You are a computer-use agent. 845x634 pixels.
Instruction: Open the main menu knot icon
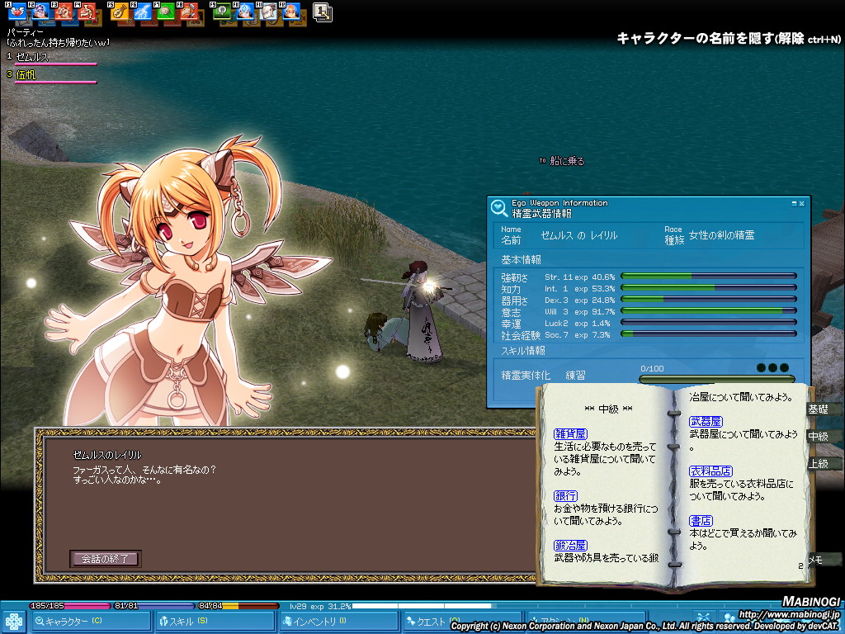click(14, 622)
